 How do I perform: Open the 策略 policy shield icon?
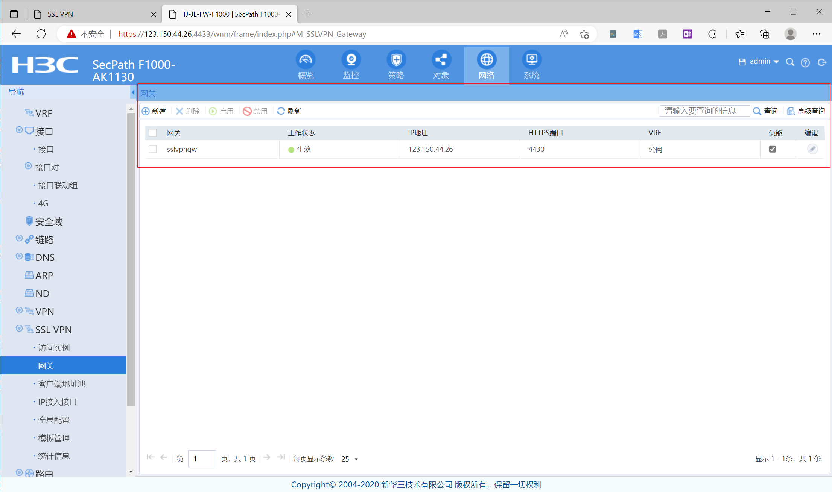pyautogui.click(x=396, y=60)
